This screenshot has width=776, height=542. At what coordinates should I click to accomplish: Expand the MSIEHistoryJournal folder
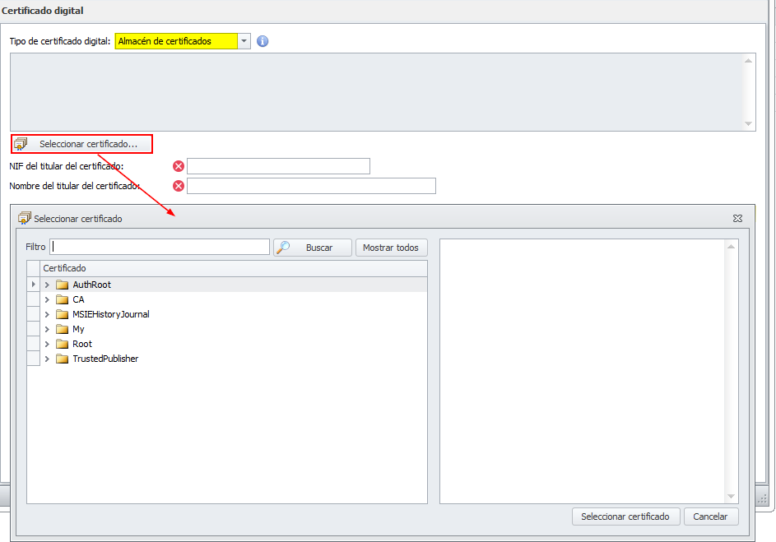pyautogui.click(x=47, y=314)
